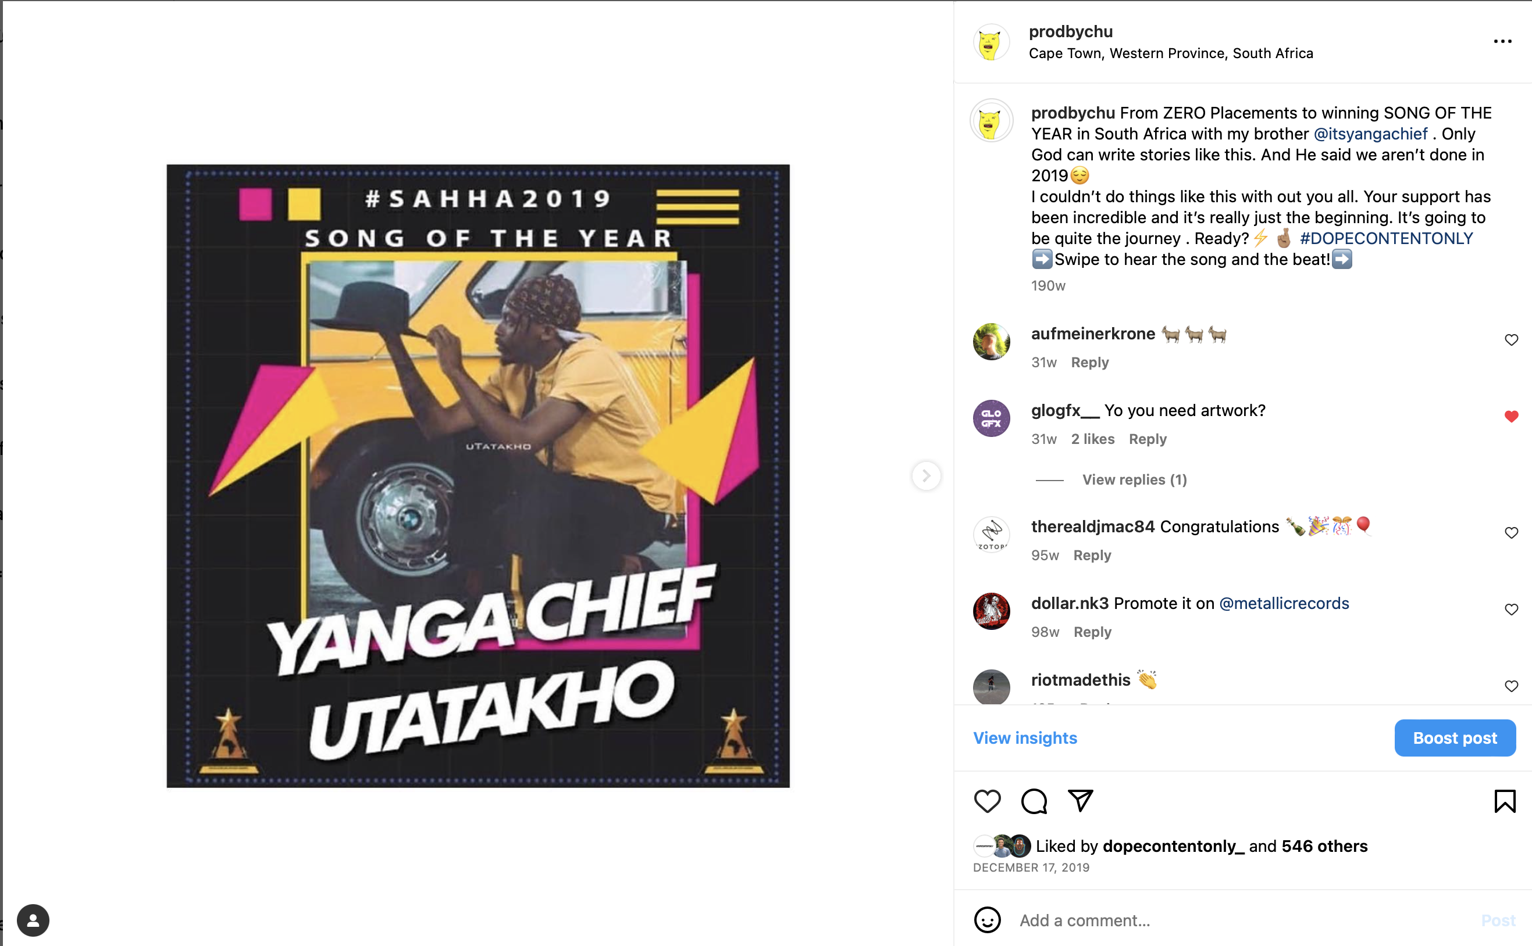Screen dimensions: 1532x946
Task: Save post with the bookmark icon
Action: [1505, 801]
